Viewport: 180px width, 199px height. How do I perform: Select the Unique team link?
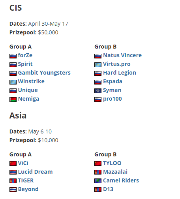(28, 90)
